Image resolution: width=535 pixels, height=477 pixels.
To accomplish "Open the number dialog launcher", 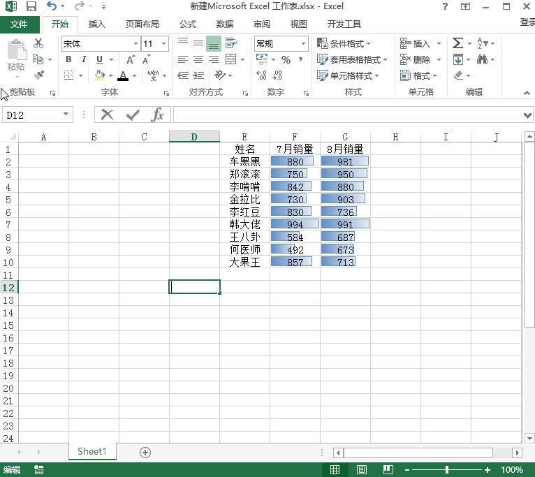I will [306, 93].
